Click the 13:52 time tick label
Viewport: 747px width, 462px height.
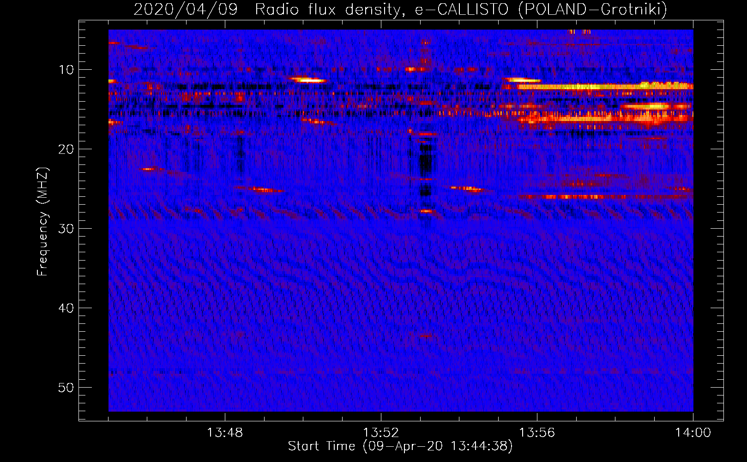tap(381, 433)
